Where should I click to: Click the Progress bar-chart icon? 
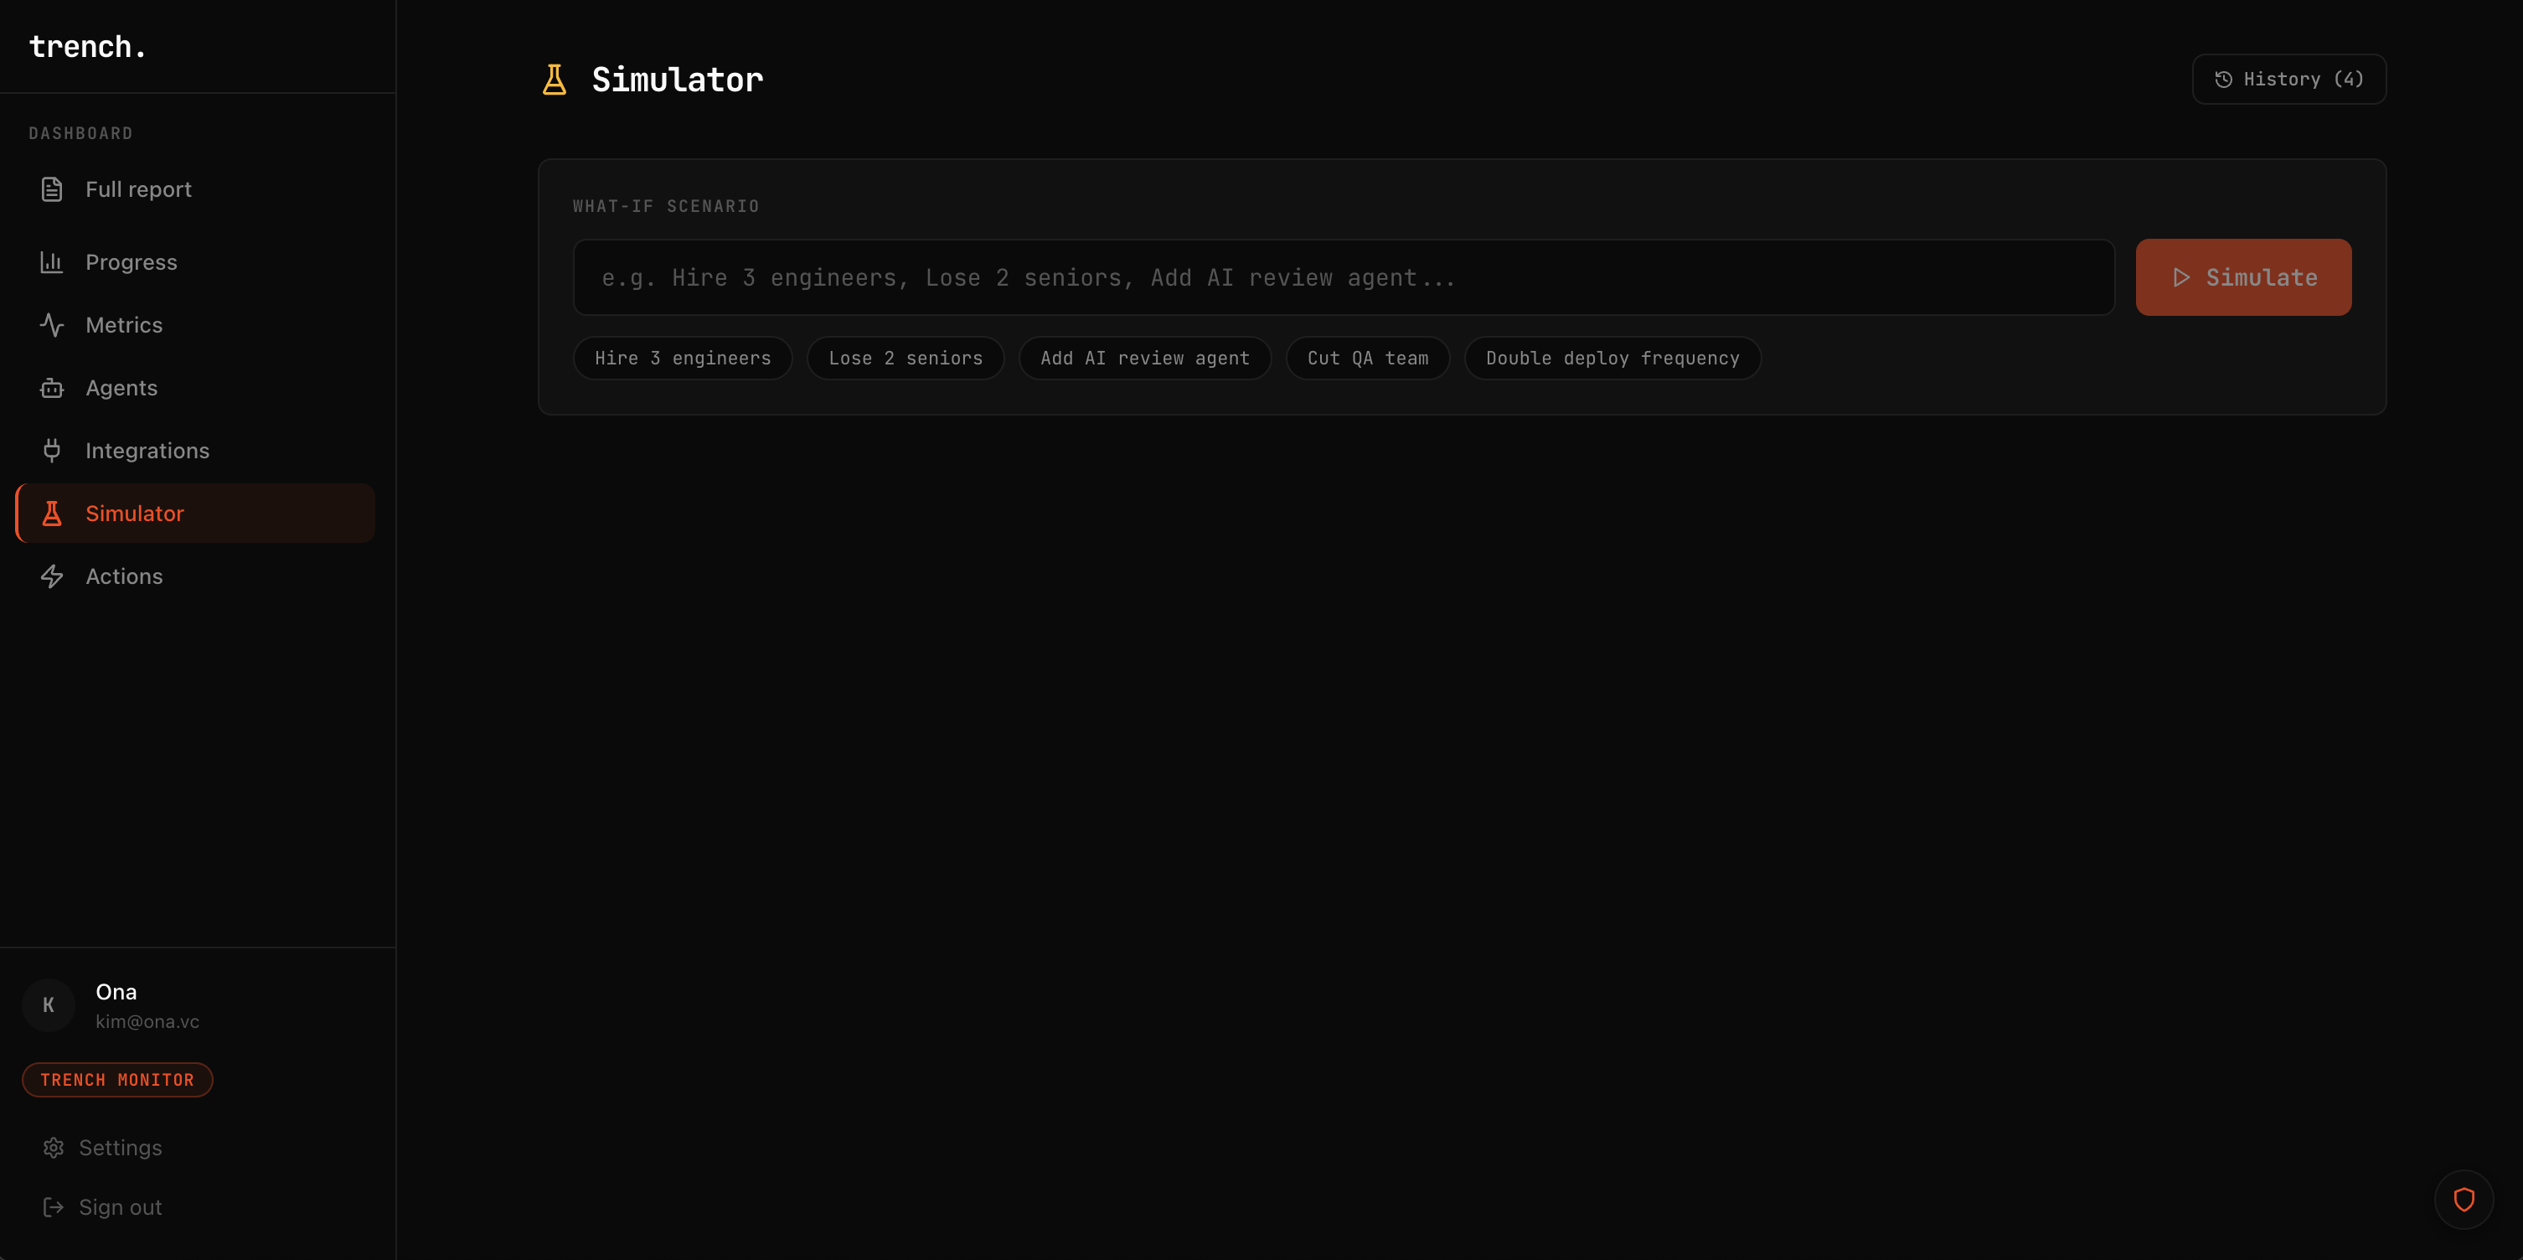[x=52, y=261]
